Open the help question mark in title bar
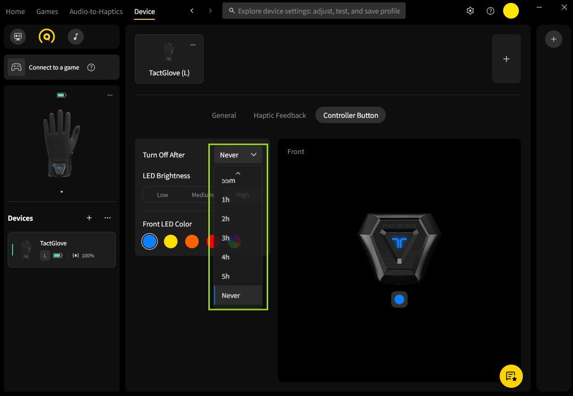 491,11
